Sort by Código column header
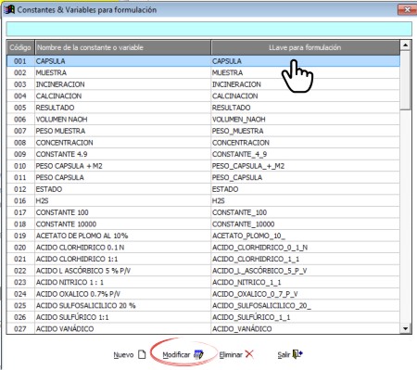Image resolution: width=417 pixels, height=370 pixels. tap(20, 47)
